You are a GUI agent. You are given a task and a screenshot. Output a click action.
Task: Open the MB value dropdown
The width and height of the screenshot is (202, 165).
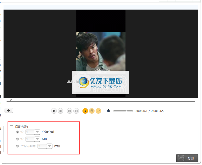tap(37, 139)
